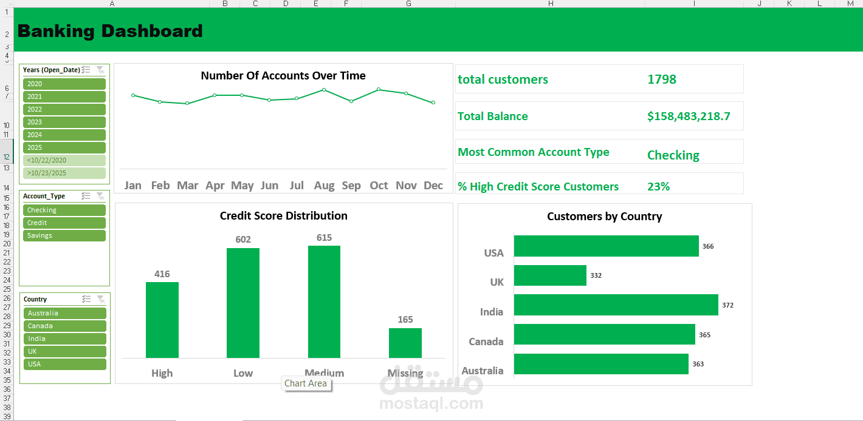Click the India bar in country chart

coord(616,305)
